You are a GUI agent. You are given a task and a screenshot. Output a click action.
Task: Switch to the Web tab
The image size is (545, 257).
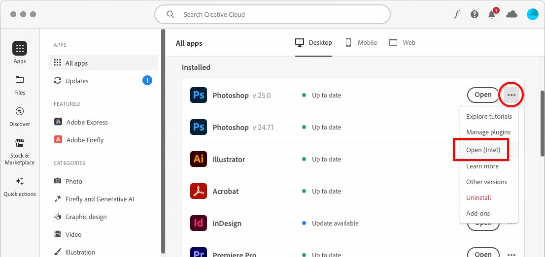[402, 43]
